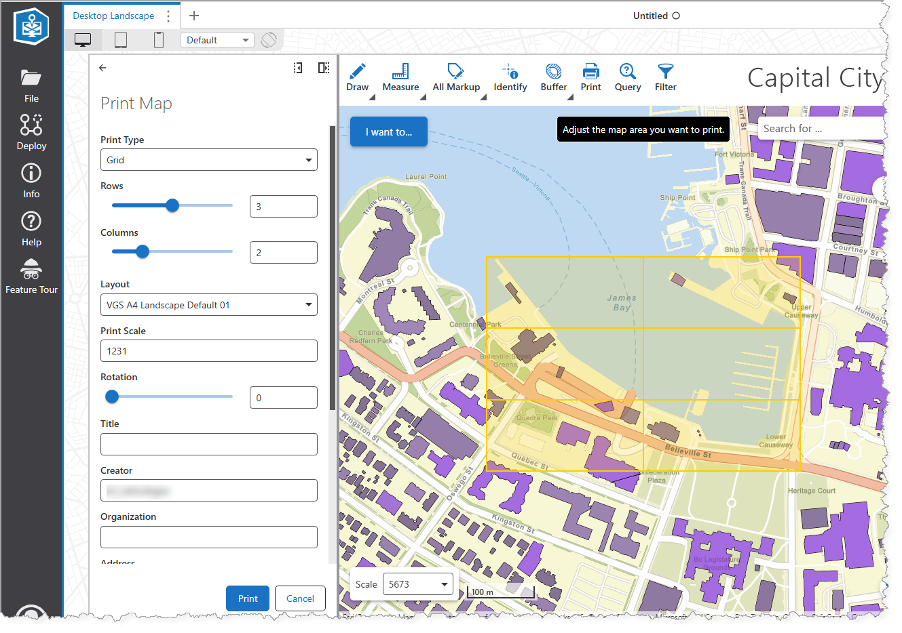Viewport: 902px width, 633px height.
Task: Click the Print toolbar tool
Action: (x=591, y=77)
